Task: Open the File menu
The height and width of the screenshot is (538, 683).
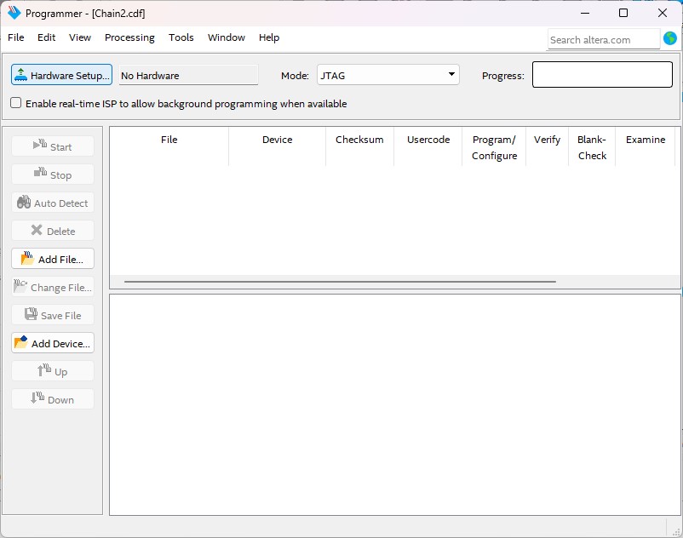Action: tap(15, 37)
